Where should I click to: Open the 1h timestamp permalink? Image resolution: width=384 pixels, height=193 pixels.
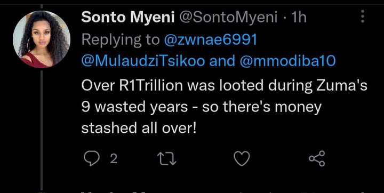click(297, 18)
